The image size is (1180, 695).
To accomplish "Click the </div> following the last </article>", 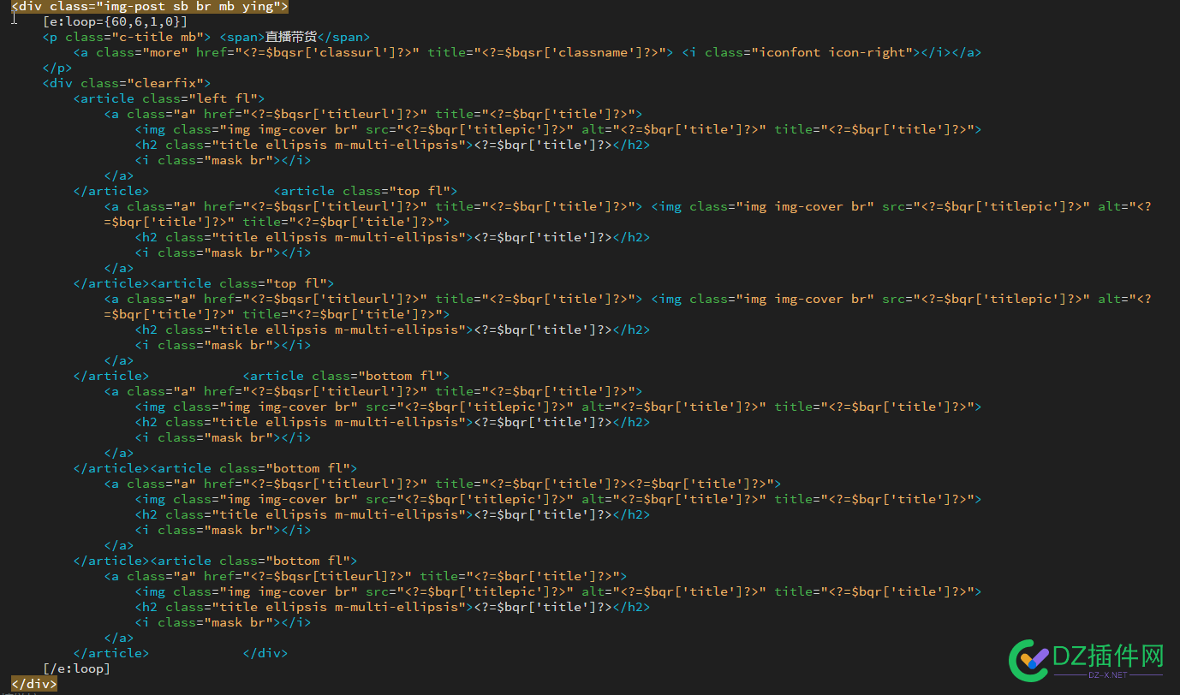I will click(x=265, y=653).
